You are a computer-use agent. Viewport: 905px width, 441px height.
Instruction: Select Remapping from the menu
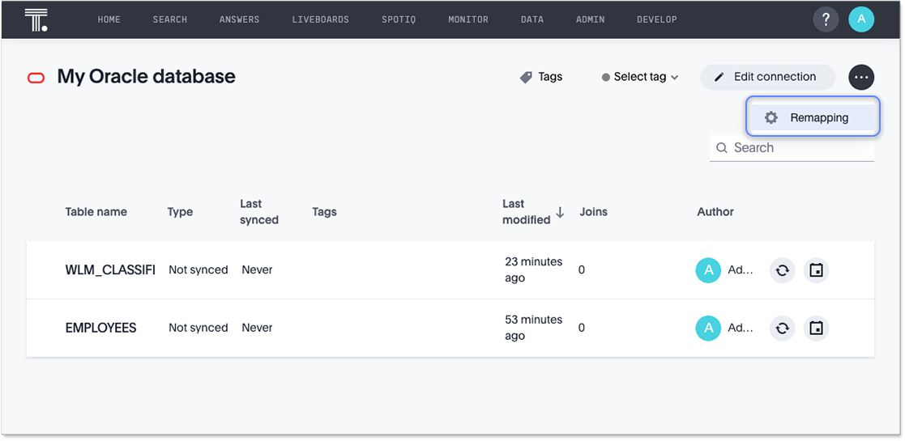tap(813, 117)
